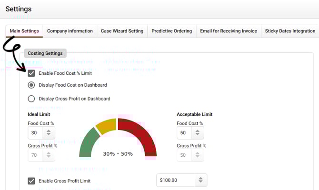Click the Ideal Limit Food Cost % field showing 30

(x=35, y=133)
